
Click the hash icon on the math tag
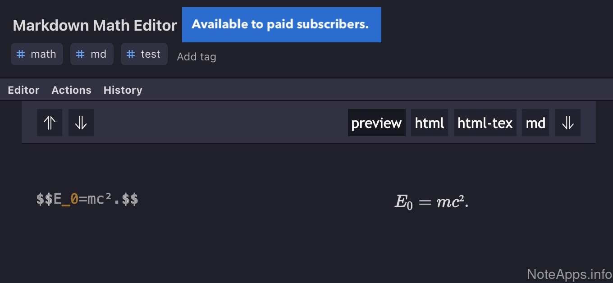(20, 54)
